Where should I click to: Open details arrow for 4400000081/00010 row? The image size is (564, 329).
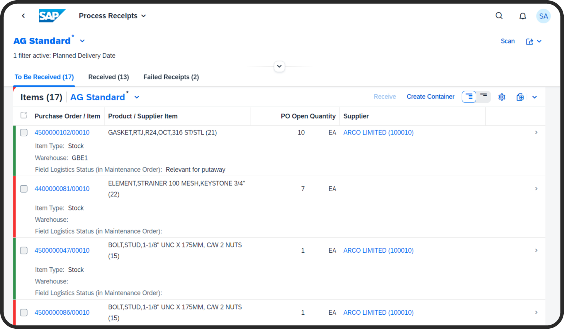536,189
